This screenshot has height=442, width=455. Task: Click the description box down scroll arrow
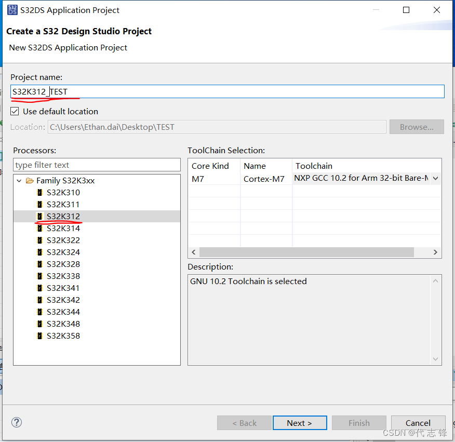(x=435, y=359)
